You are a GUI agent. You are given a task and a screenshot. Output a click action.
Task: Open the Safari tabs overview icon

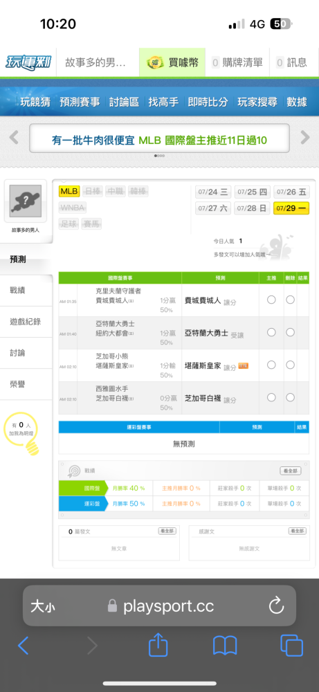pyautogui.click(x=291, y=645)
